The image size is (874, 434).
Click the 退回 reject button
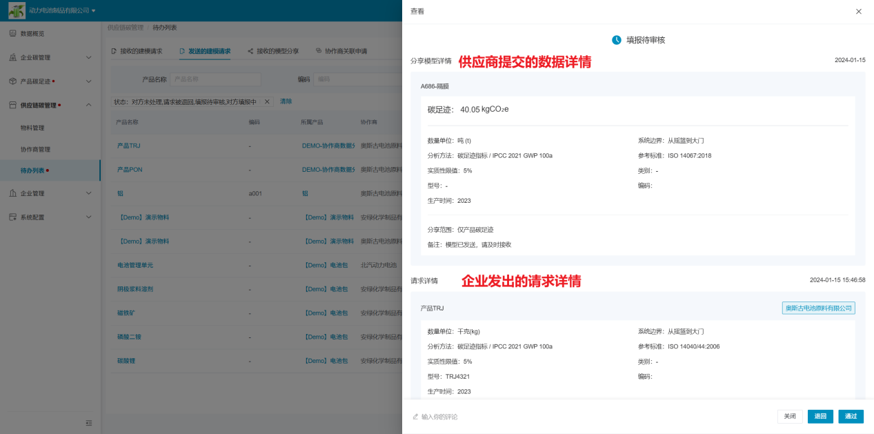820,416
